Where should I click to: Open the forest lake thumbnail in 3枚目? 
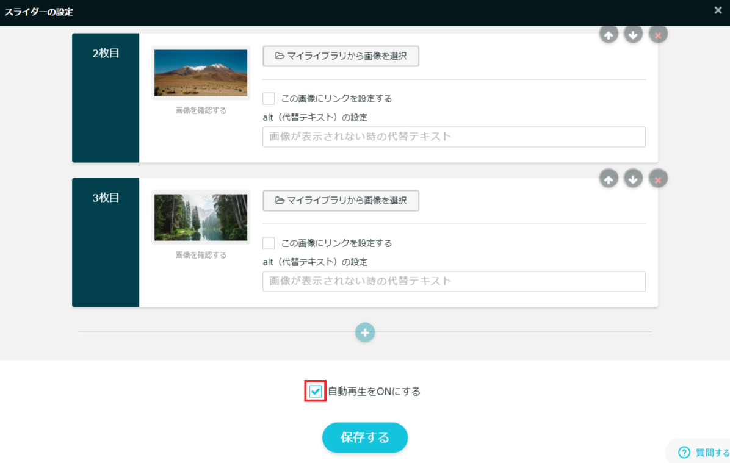(201, 217)
